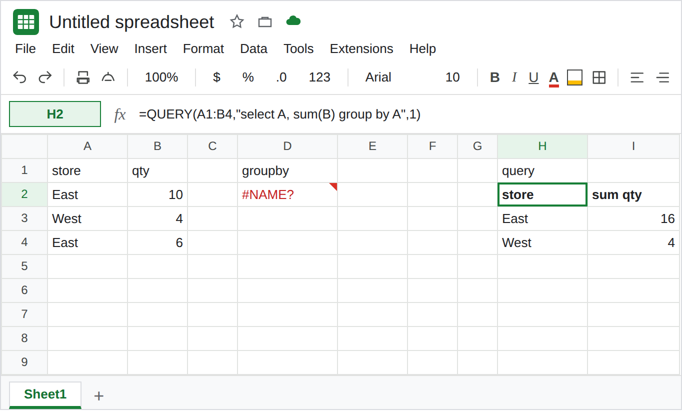The image size is (682, 414).
Task: Click the Print icon
Action: [x=83, y=77]
